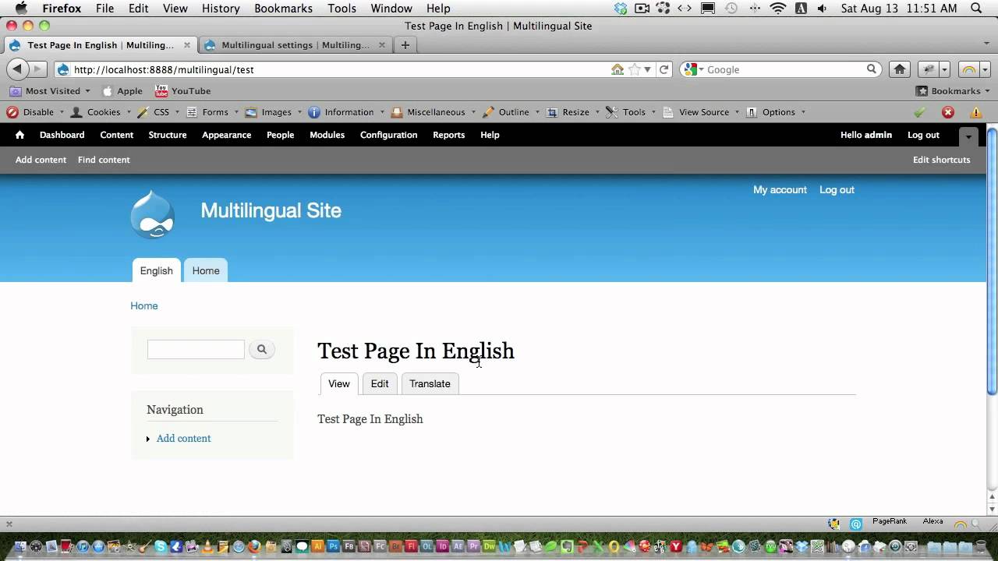Open the CSS web developer menu
Screen dimensions: 998x561
(x=157, y=112)
